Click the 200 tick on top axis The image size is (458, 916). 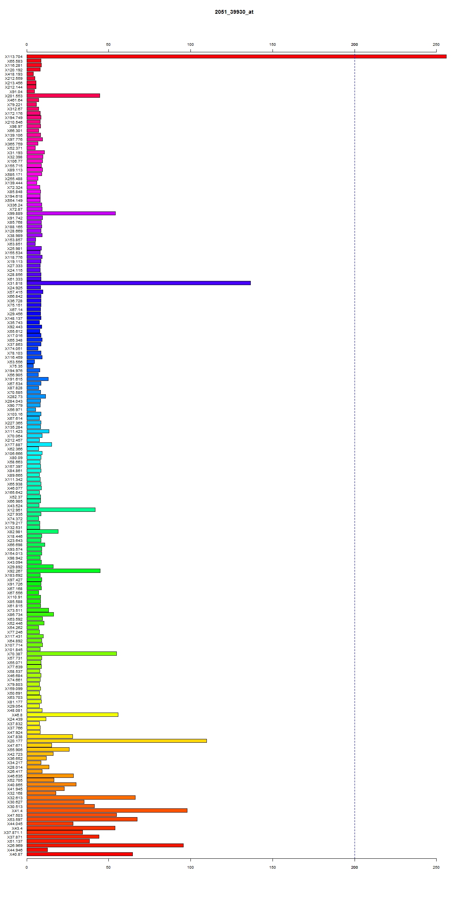(355, 45)
